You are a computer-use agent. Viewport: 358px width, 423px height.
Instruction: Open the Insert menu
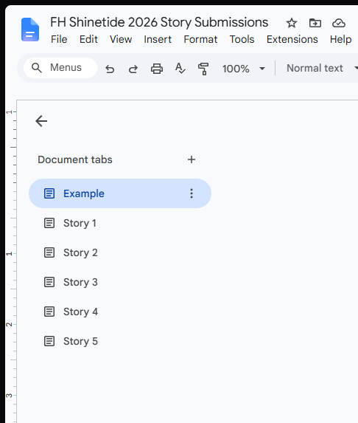(x=158, y=39)
